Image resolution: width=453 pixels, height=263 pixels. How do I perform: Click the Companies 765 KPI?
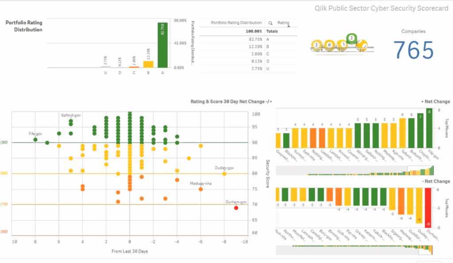[414, 45]
